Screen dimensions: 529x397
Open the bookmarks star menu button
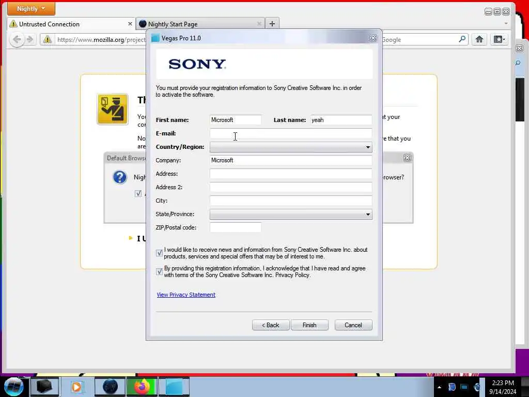click(x=500, y=39)
